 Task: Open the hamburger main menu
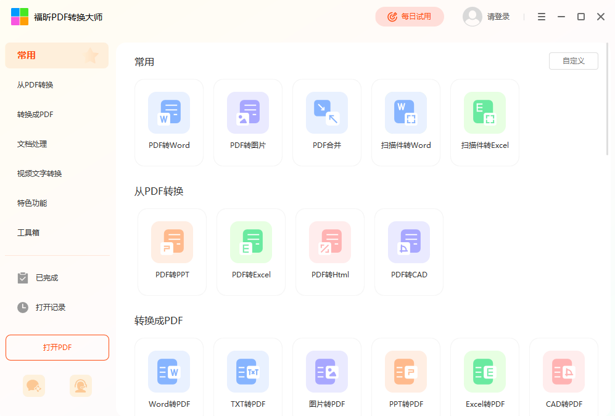[542, 17]
